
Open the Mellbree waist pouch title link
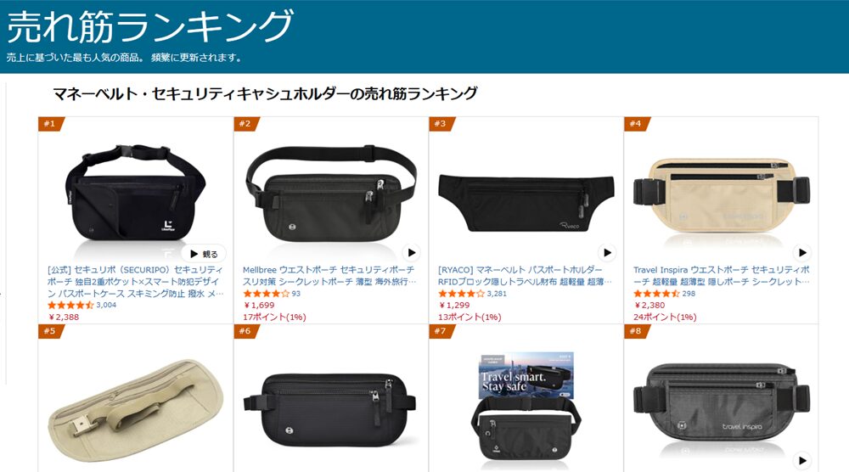coord(329,276)
